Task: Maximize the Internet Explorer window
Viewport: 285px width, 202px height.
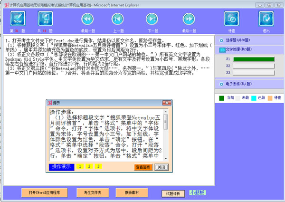Action: (x=269, y=5)
